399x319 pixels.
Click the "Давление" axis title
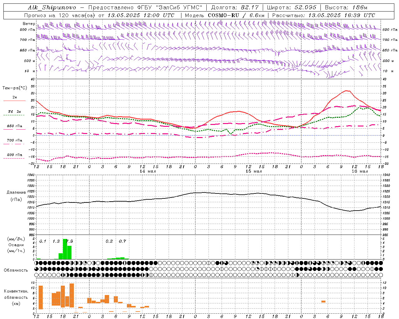coord(16,193)
